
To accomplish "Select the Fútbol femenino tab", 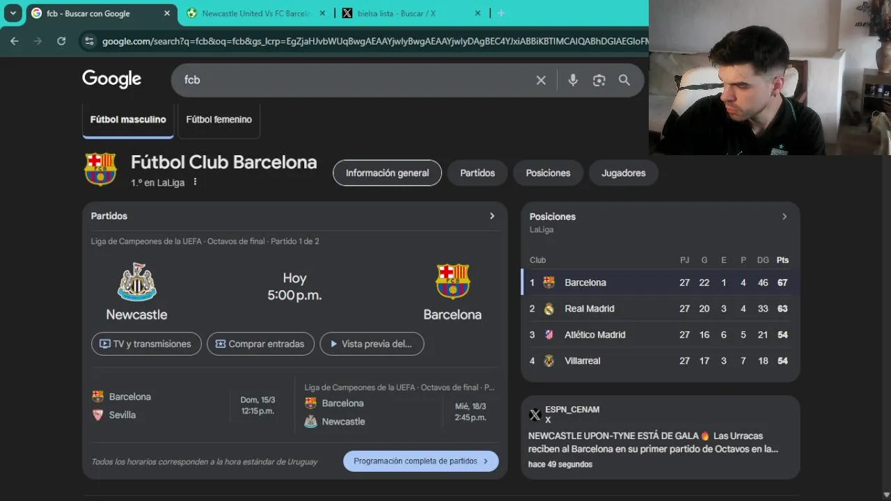I will click(219, 120).
